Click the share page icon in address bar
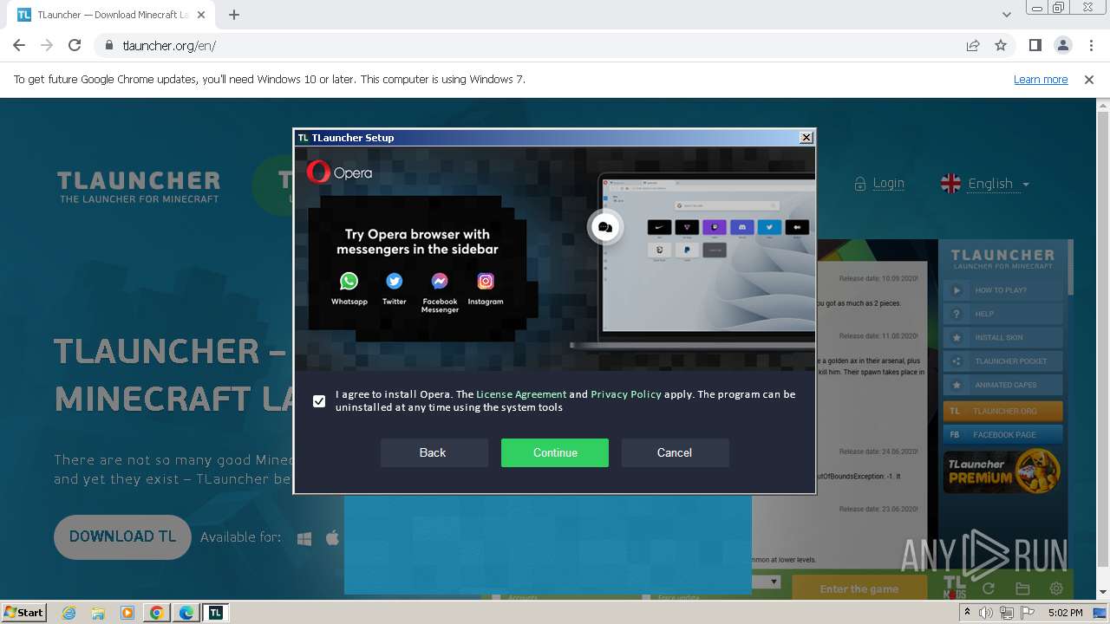Viewport: 1110px width, 624px height. click(973, 46)
